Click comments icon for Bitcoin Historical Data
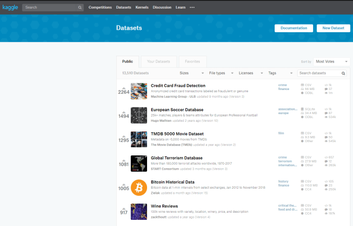The image size is (353, 226). click(326, 185)
